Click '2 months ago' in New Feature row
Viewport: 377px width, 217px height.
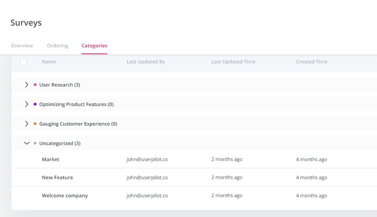click(227, 177)
